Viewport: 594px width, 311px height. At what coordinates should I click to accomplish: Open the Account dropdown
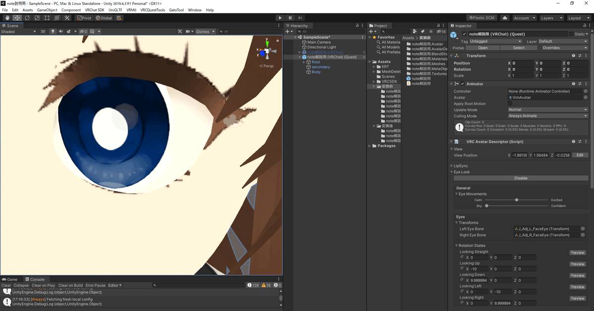pos(524,18)
